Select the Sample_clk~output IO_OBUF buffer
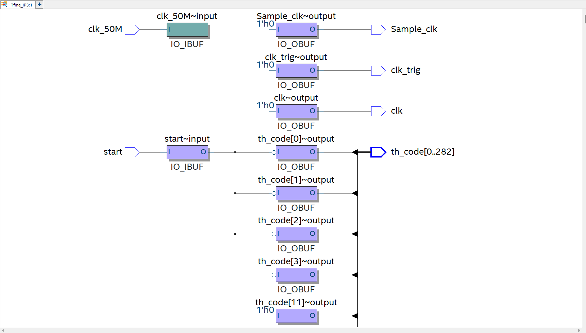This screenshot has width=586, height=333. tap(296, 29)
